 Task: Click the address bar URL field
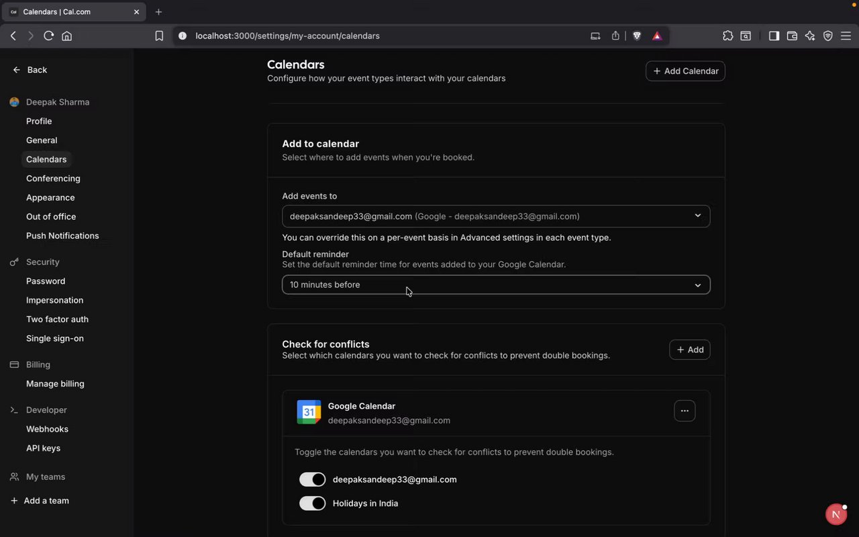[376, 36]
